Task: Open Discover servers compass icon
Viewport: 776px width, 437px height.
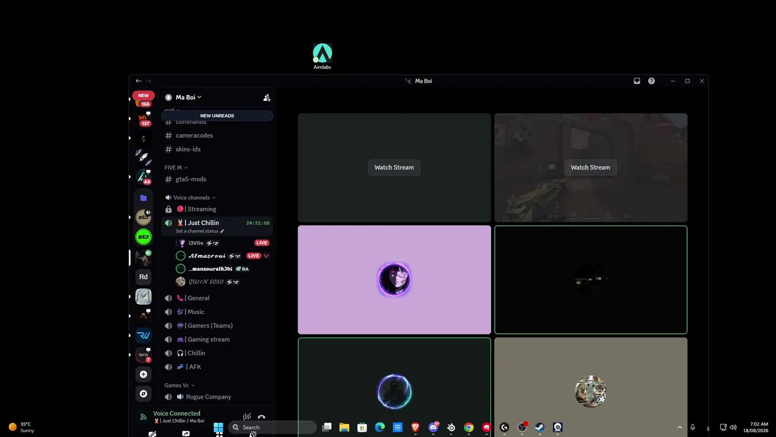Action: pos(143,394)
